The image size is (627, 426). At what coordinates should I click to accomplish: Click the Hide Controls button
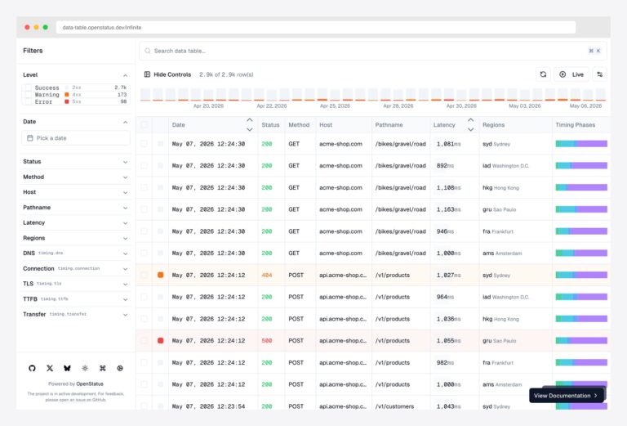tap(167, 74)
